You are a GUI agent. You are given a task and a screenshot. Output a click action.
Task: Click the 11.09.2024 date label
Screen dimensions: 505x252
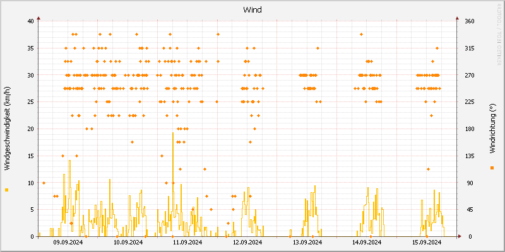187,243
